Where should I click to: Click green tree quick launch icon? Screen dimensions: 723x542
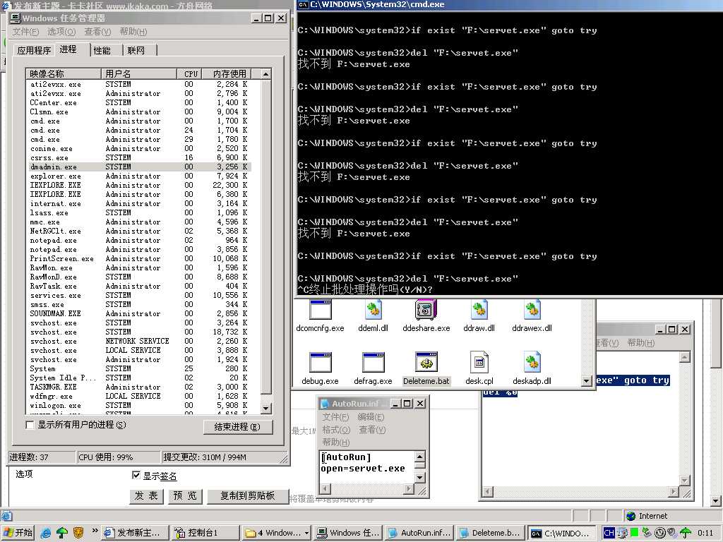(62, 533)
